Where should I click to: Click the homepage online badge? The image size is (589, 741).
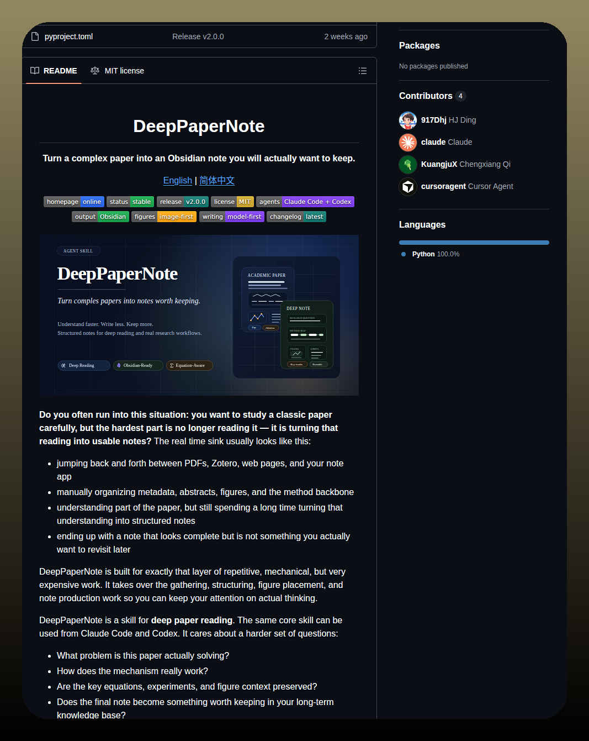(74, 202)
